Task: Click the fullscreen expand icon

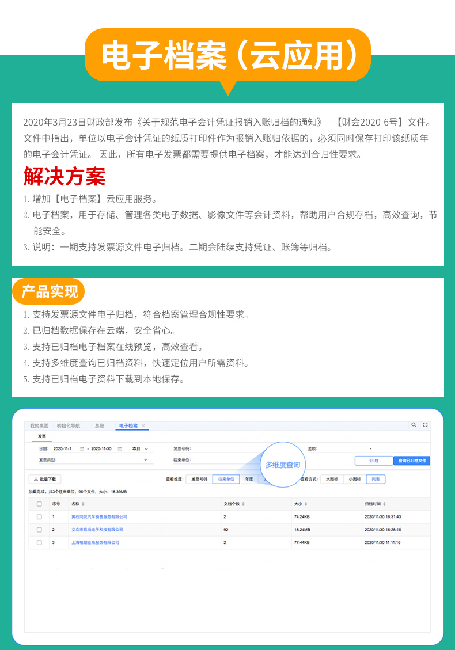Action: pyautogui.click(x=425, y=425)
